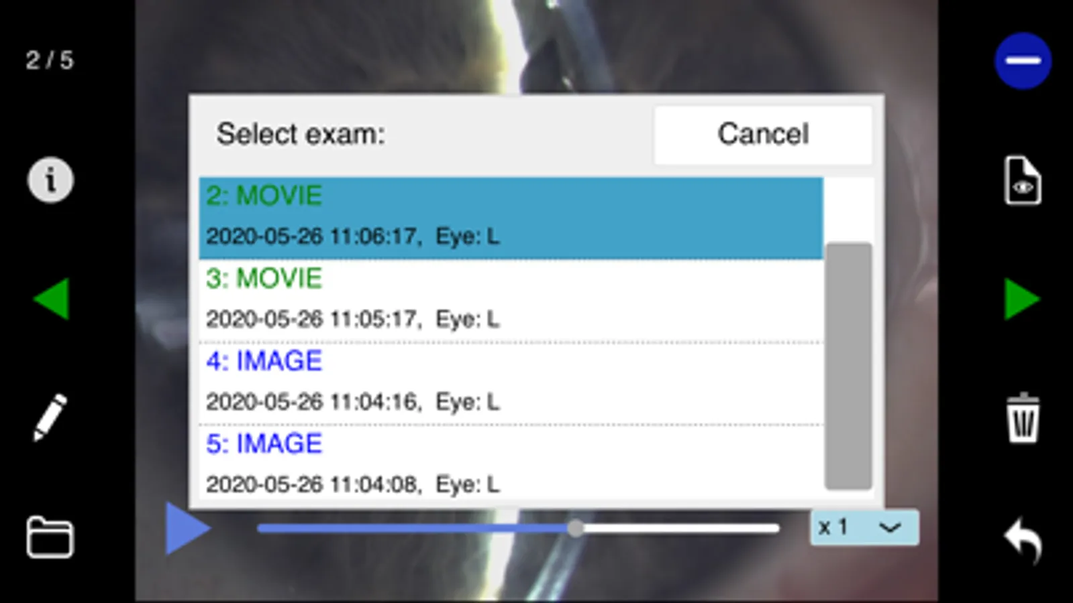Viewport: 1073px width, 603px height.
Task: Click the Cancel button
Action: (763, 134)
